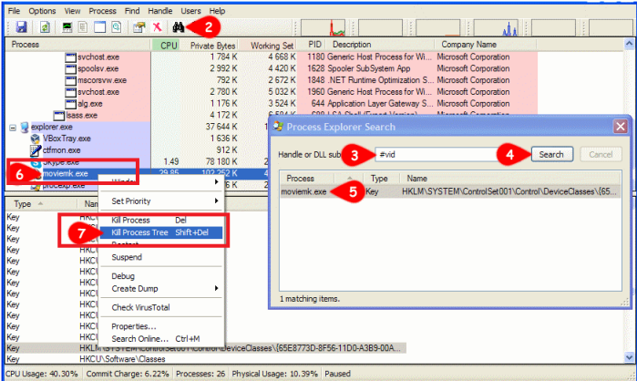Click the lsass.exe window icon
Viewport: 637px width, 381px height.
[59, 116]
